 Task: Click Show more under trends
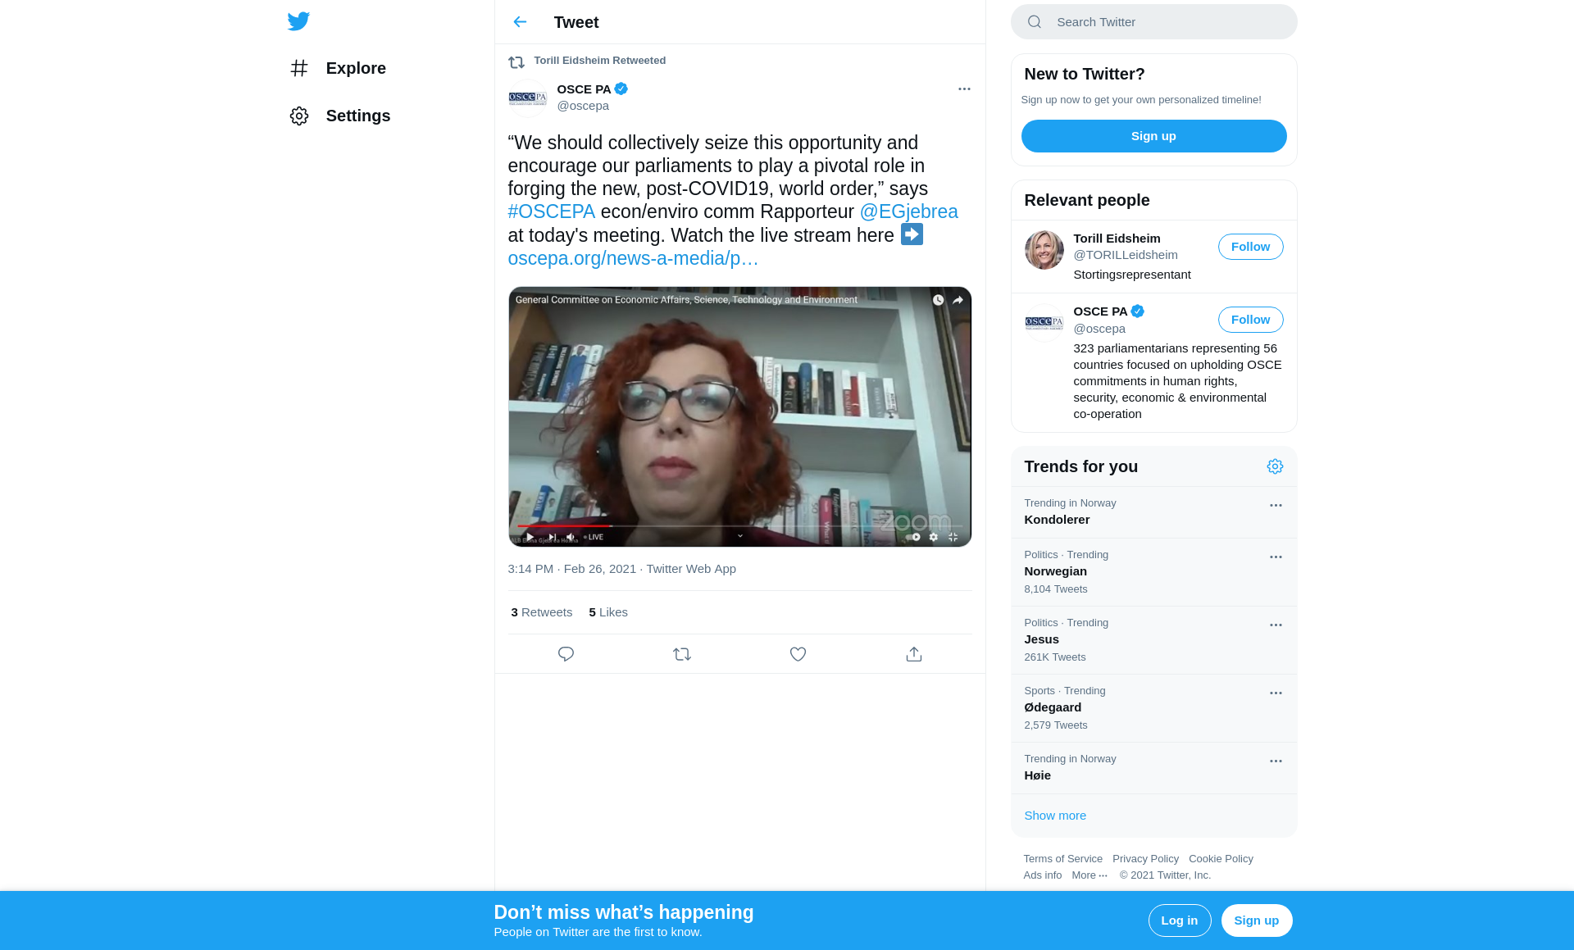pos(1055,816)
